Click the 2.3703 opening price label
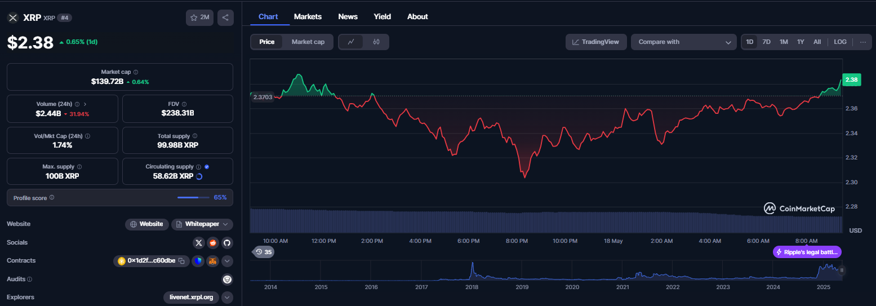The width and height of the screenshot is (876, 306). pos(263,97)
